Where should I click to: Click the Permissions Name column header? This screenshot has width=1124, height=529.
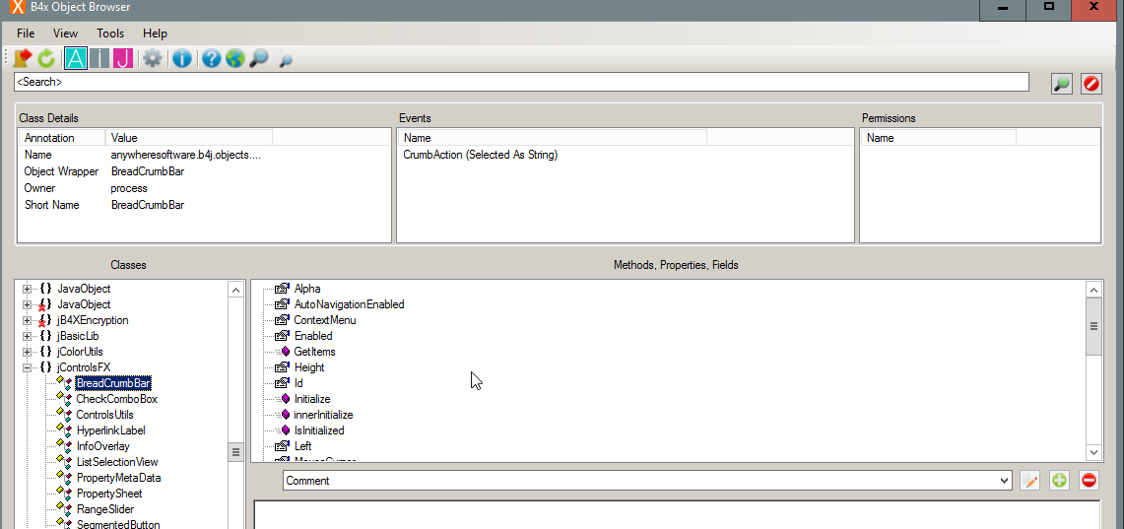[x=939, y=138]
